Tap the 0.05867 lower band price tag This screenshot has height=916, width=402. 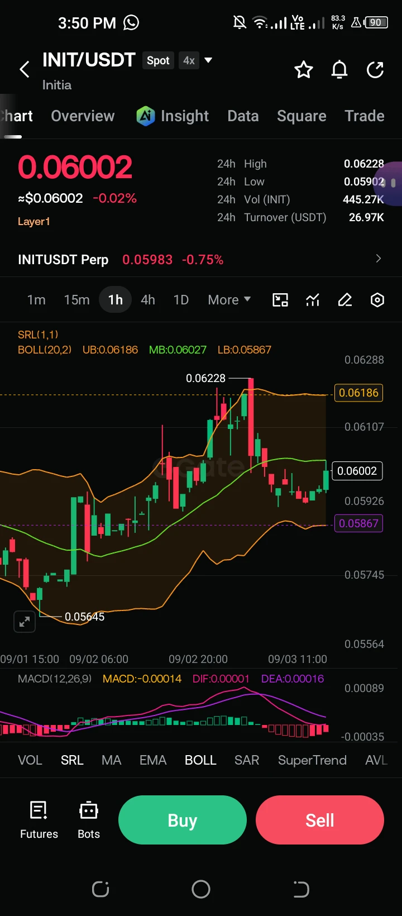tap(358, 523)
